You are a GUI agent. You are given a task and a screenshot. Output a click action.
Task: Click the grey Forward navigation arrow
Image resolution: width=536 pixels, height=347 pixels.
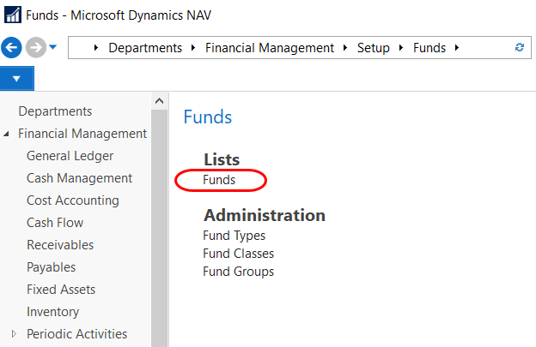click(x=35, y=47)
